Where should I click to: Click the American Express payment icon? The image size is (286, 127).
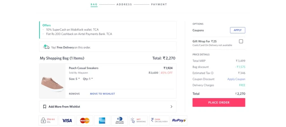tap(102, 121)
